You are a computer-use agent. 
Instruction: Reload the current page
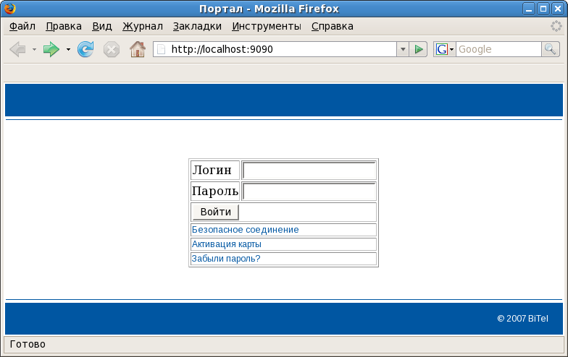pyautogui.click(x=85, y=49)
